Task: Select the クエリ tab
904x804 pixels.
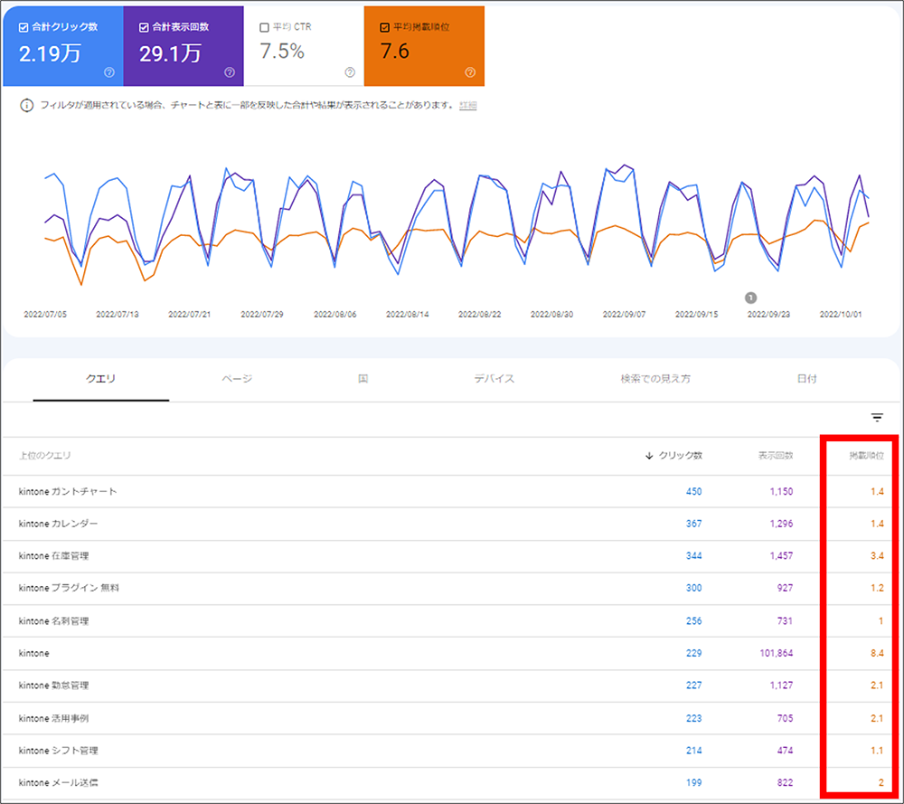Action: tap(101, 379)
